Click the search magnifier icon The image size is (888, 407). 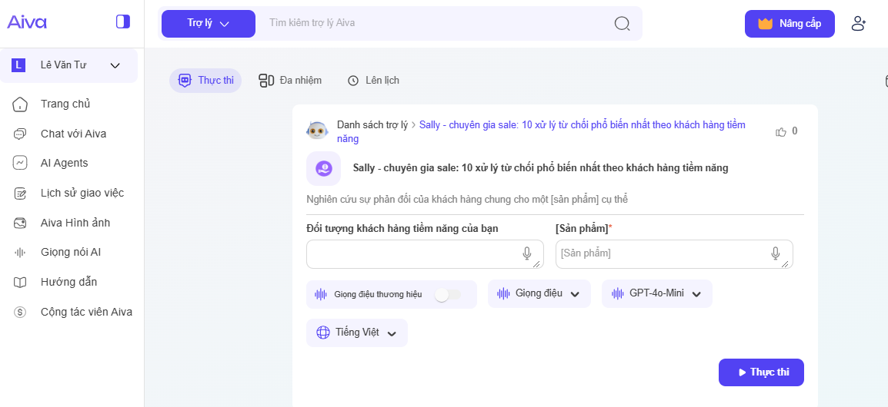click(x=622, y=24)
